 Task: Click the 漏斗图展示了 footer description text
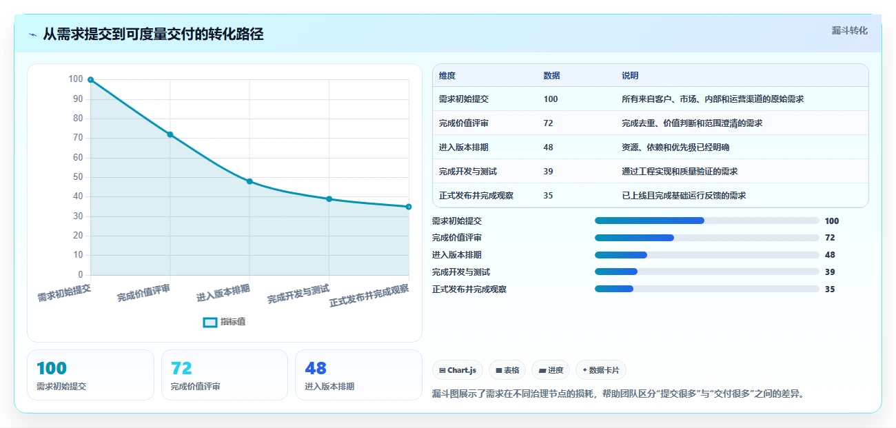pos(618,394)
